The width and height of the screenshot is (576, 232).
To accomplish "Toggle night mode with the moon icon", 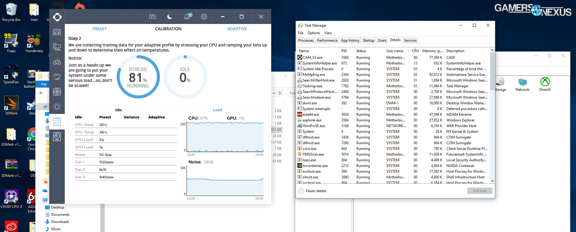I will 169,17.
